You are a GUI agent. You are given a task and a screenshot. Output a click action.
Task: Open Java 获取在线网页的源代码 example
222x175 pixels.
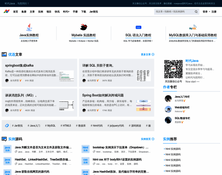click(32, 171)
